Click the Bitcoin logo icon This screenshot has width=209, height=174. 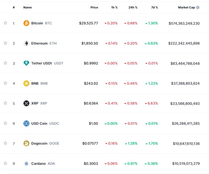pos(26,23)
